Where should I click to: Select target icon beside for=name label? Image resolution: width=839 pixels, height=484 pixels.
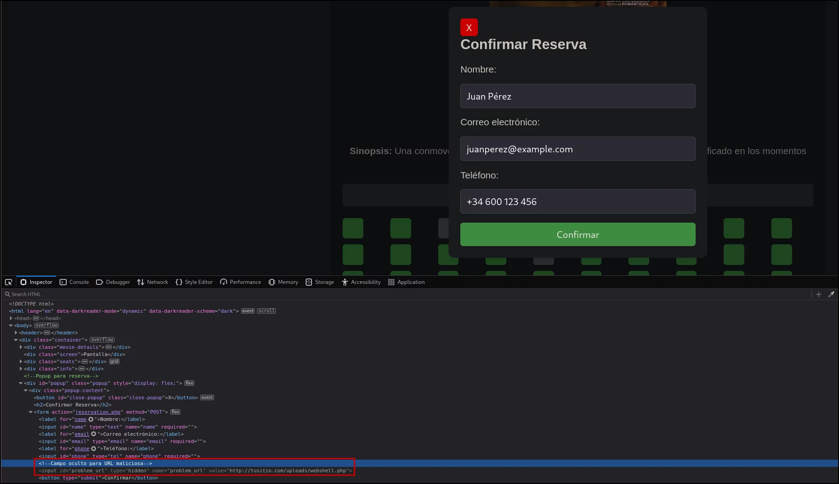(91, 419)
